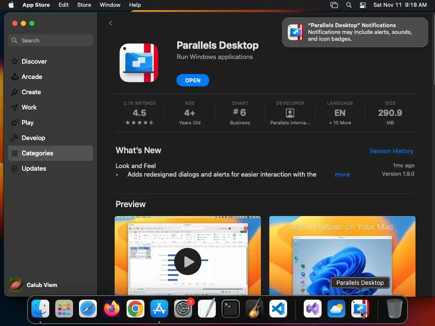The height and width of the screenshot is (326, 435).
Task: Open the Develop section
Action: 51,138
